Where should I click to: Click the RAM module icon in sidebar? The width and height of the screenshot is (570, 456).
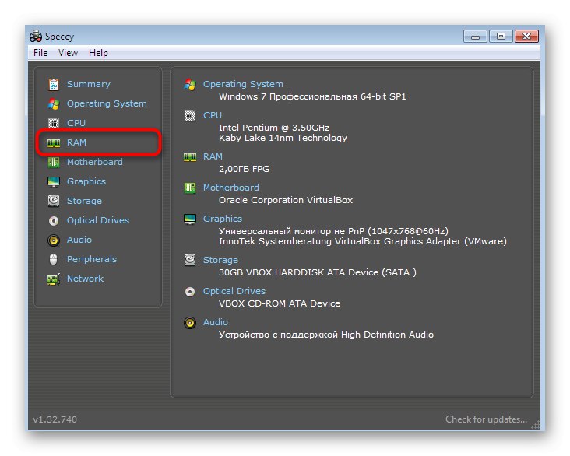click(x=54, y=143)
